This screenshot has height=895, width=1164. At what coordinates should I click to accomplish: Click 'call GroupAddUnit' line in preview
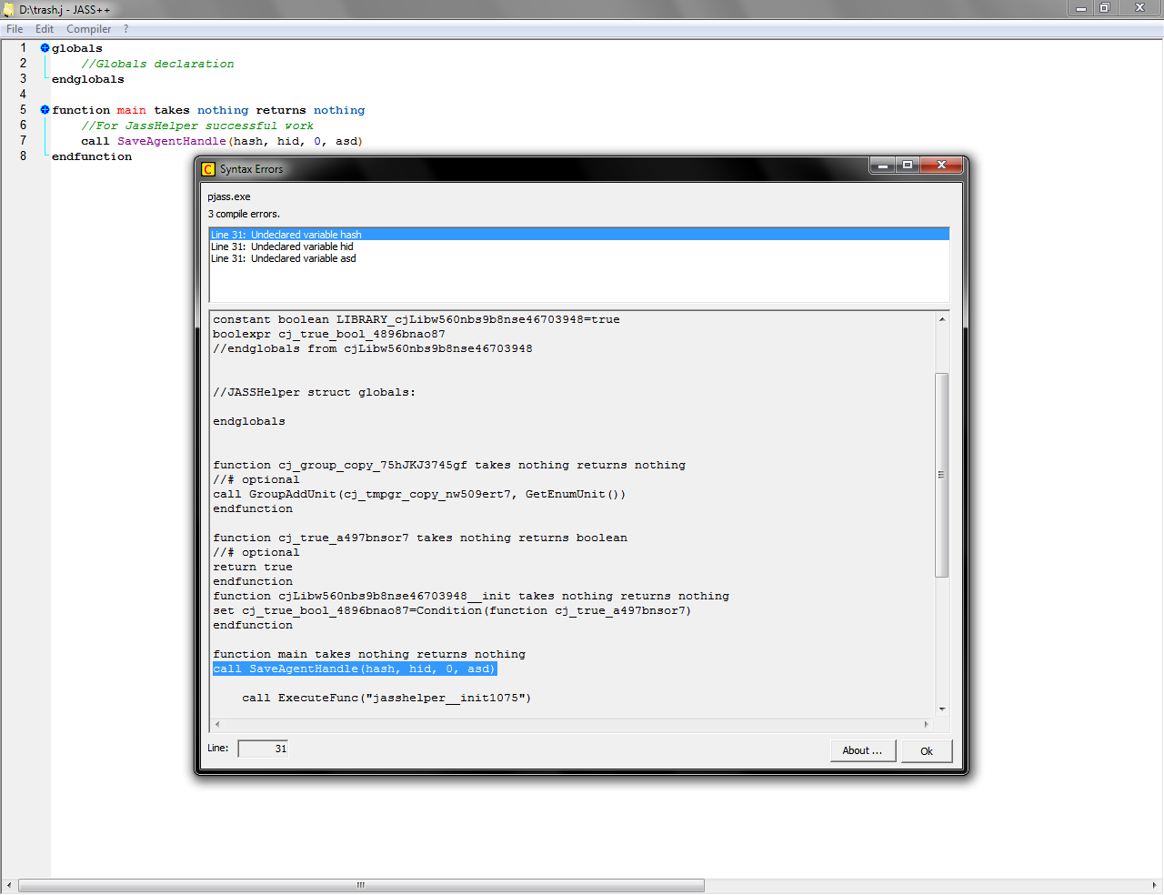click(419, 494)
